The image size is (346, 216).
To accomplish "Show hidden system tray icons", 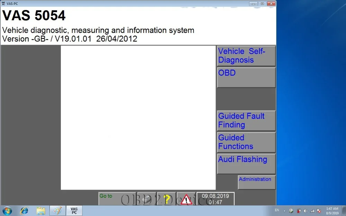I will pyautogui.click(x=284, y=211).
